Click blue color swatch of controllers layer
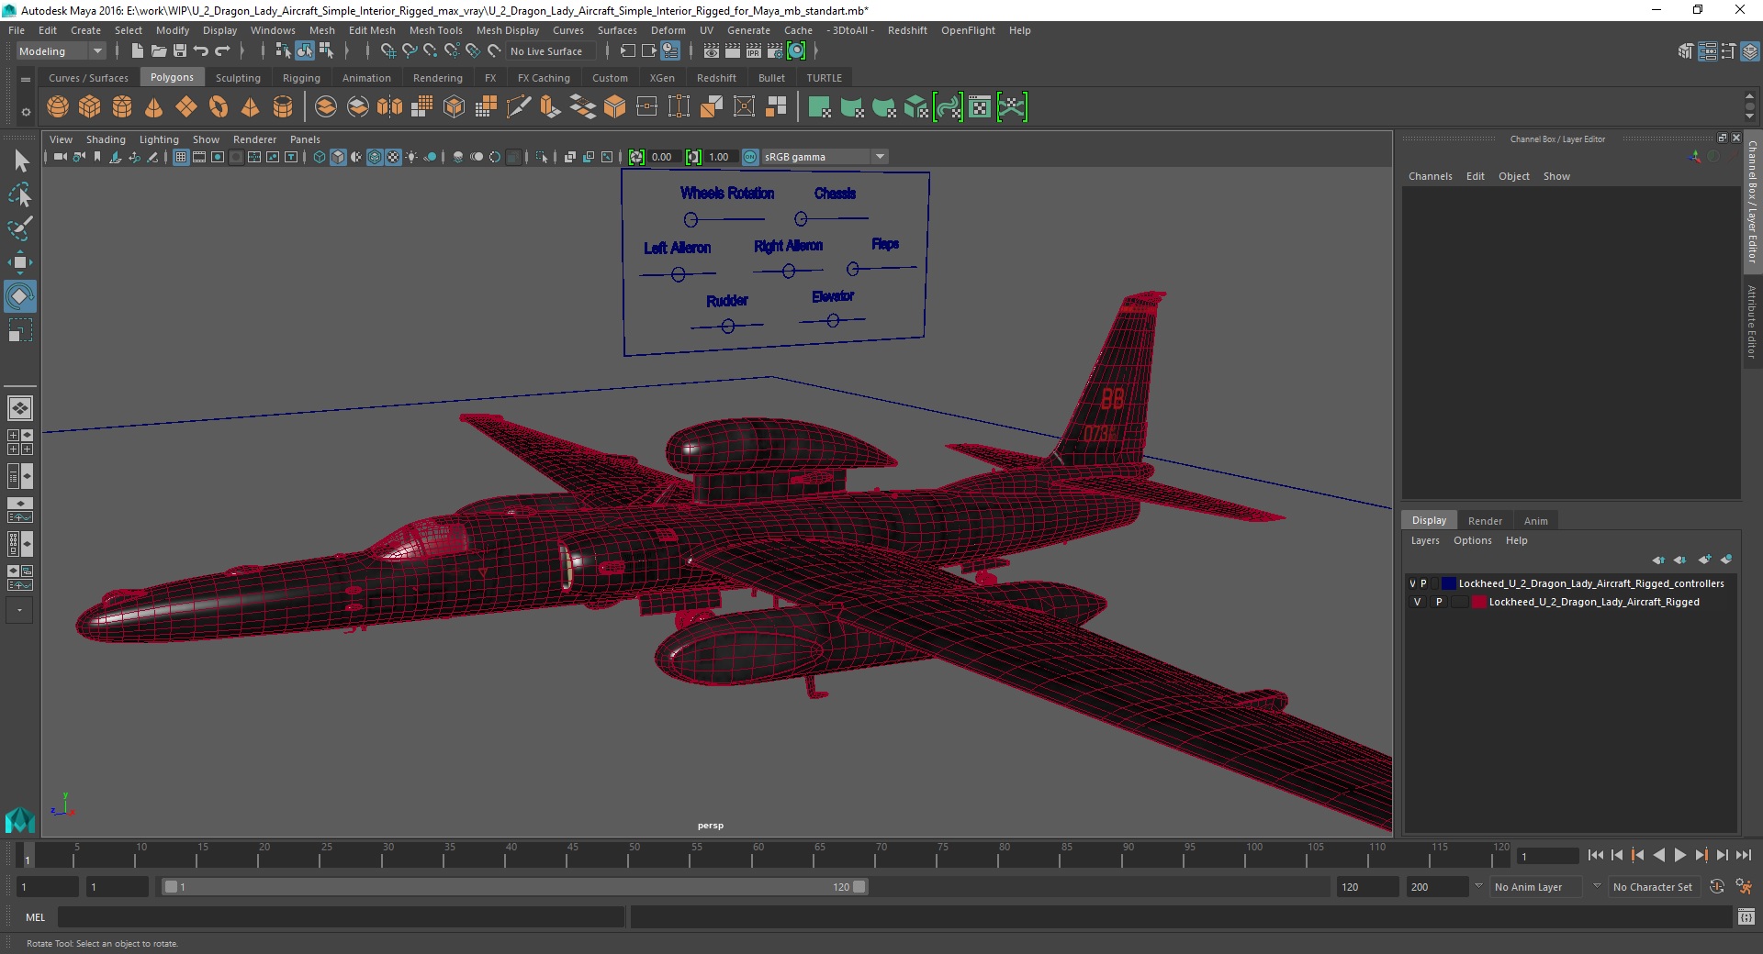1763x954 pixels. pyautogui.click(x=1448, y=583)
